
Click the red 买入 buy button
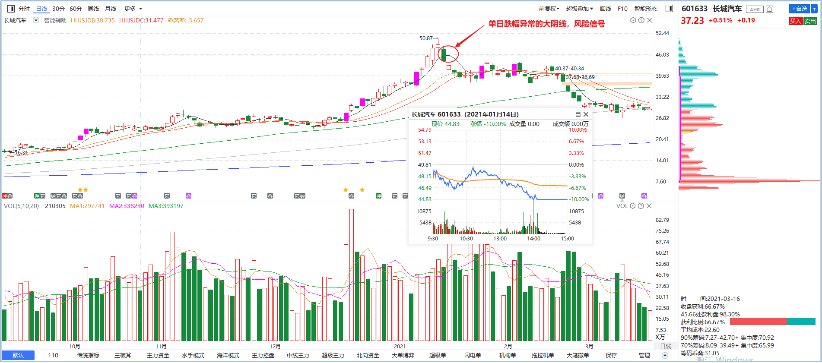(x=796, y=21)
